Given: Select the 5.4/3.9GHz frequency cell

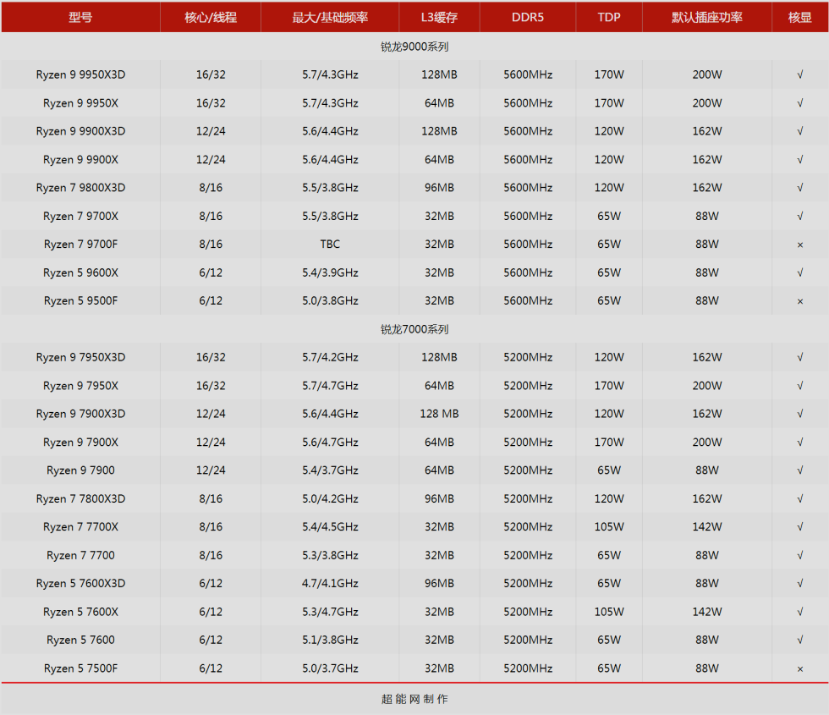Looking at the screenshot, I should [x=330, y=272].
